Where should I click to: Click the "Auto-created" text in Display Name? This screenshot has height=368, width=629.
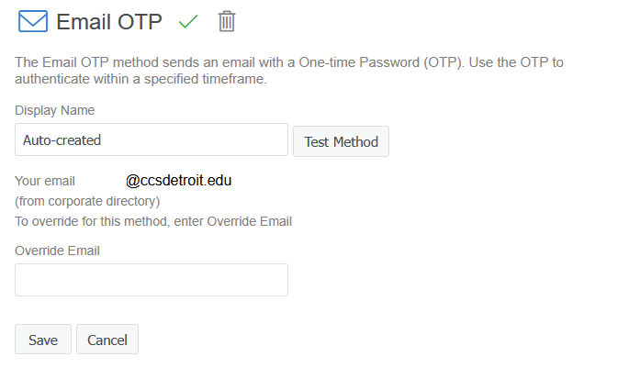click(x=62, y=140)
